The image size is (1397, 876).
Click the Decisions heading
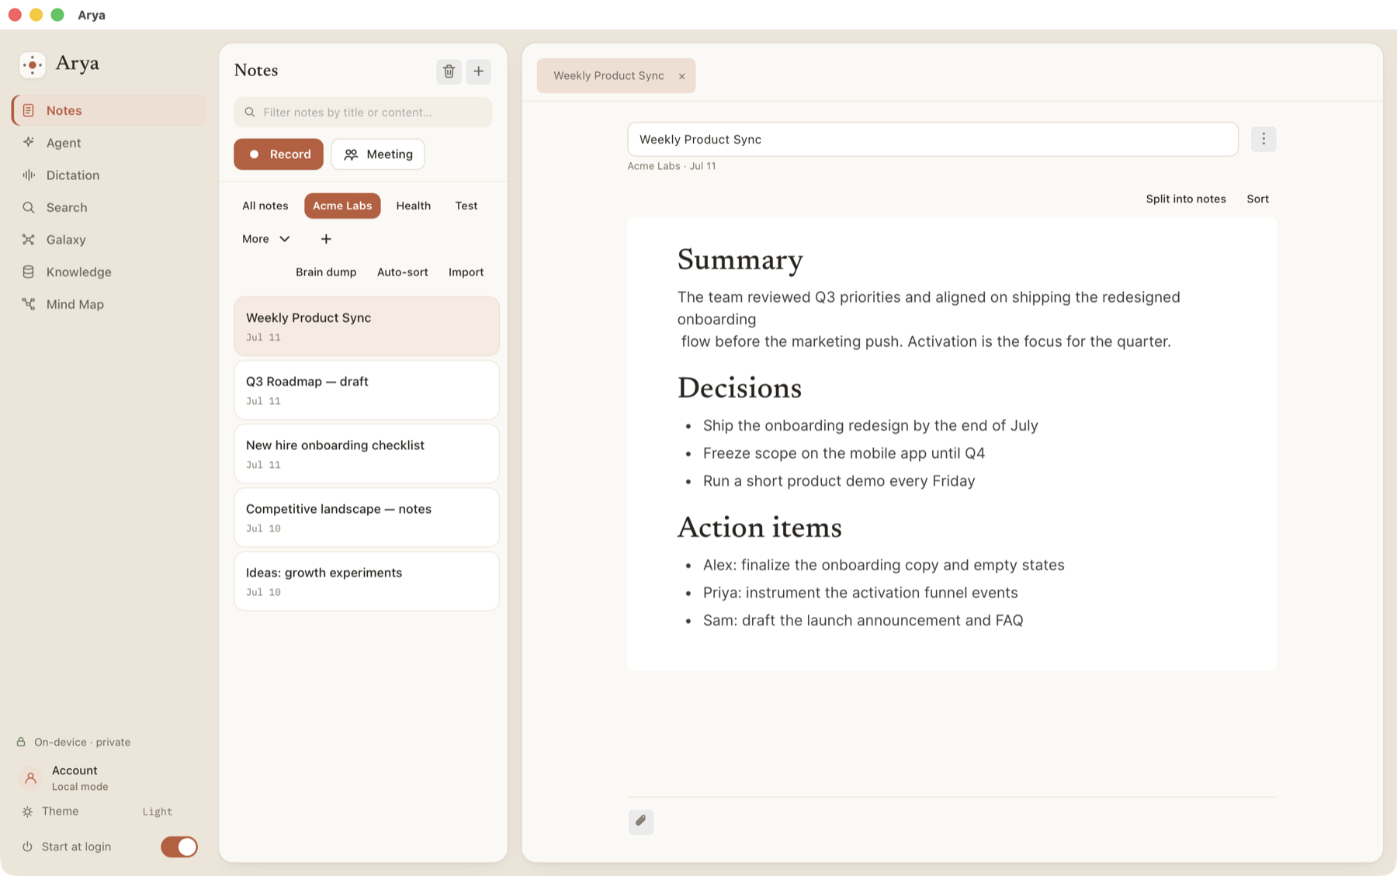click(739, 388)
